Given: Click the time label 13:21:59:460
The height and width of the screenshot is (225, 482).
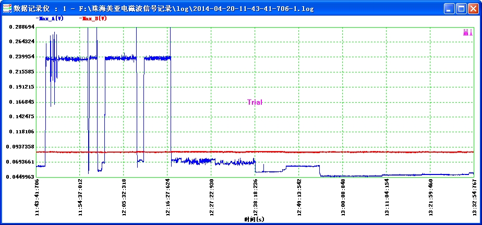Looking at the screenshot, I should point(431,197).
